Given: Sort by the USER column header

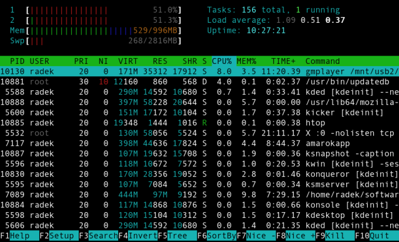Looking at the screenshot, I should pyautogui.click(x=39, y=61).
